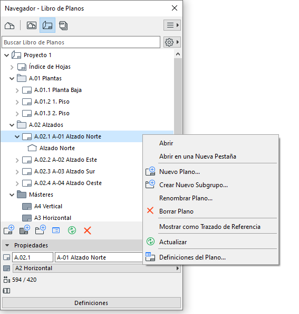Image resolution: width=299 pixels, height=314 pixels.
Task: Click the Definiciones button
Action: [x=91, y=303]
